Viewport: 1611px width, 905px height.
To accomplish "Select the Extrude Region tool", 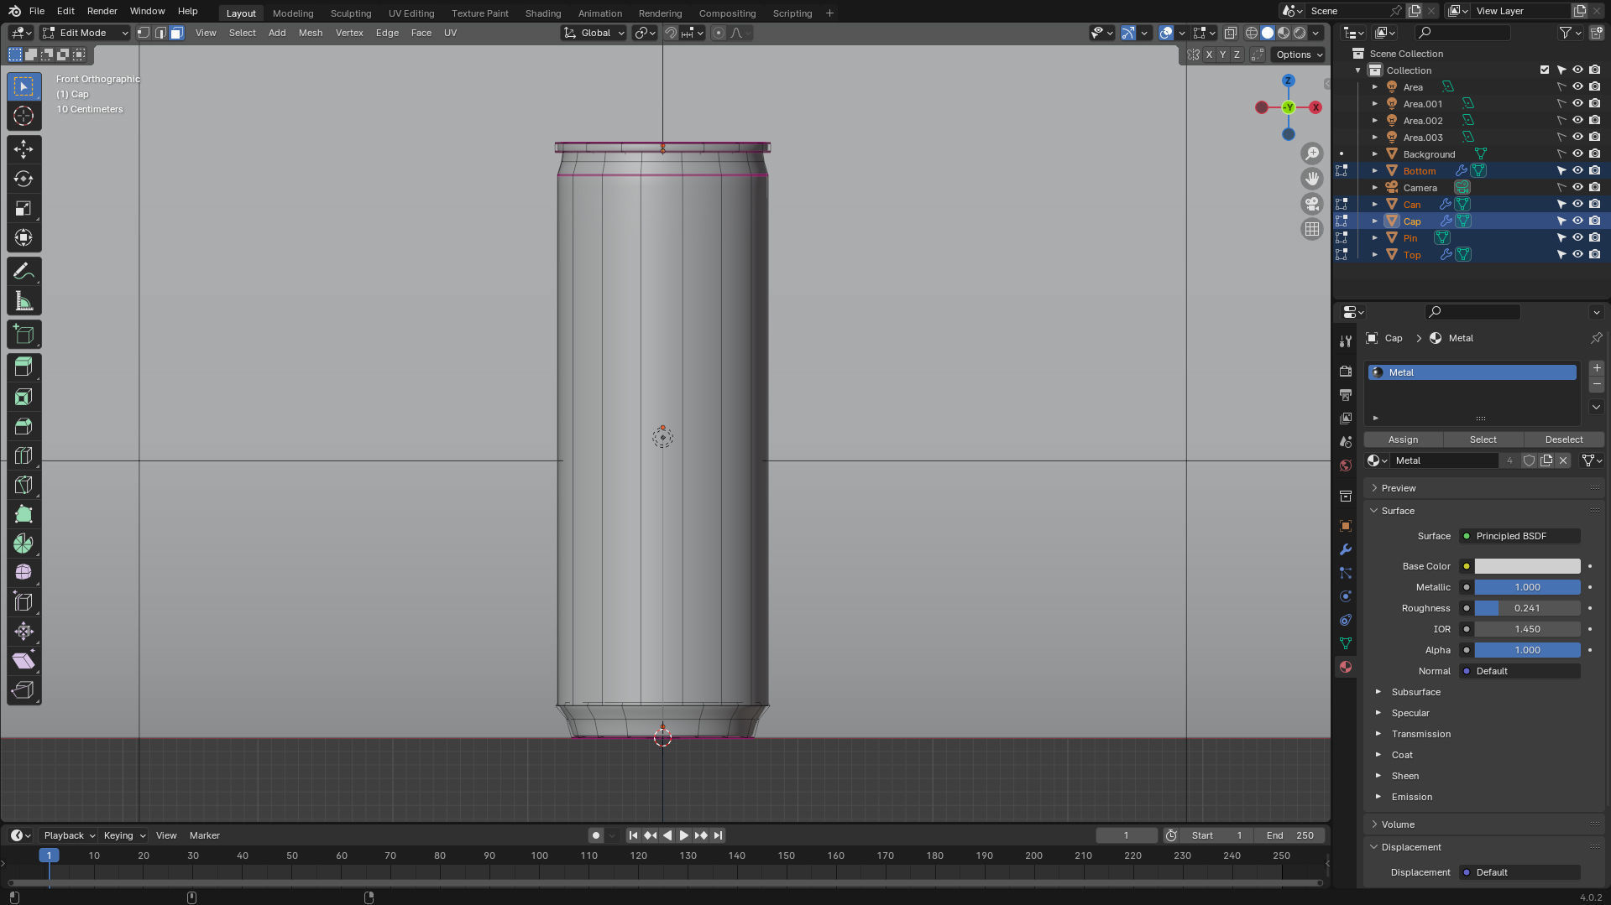I will (x=24, y=367).
